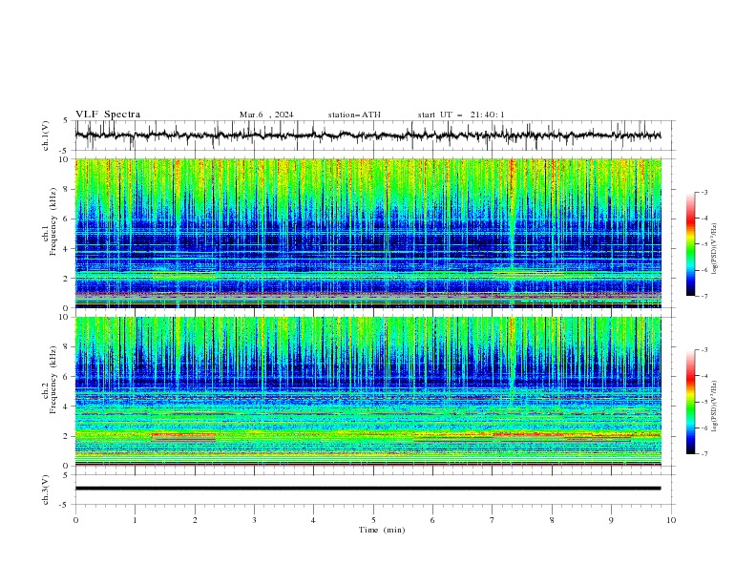Click the "-3" label on lower color bar
756x584 pixels.
[x=704, y=350]
